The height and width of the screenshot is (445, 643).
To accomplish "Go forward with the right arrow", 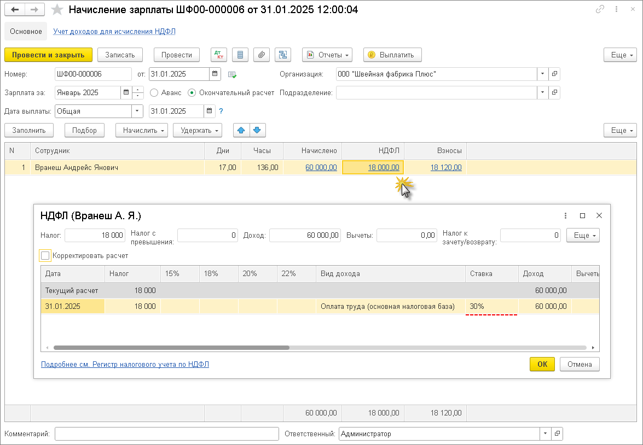I will pos(35,9).
